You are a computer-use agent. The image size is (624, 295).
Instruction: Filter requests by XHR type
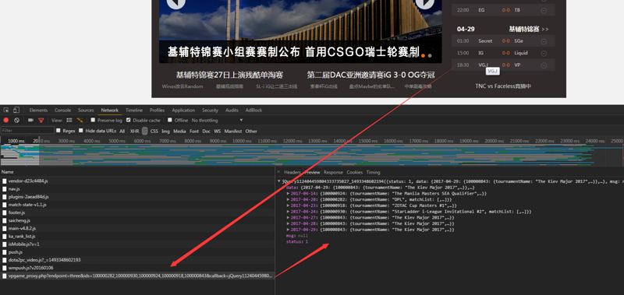coord(134,131)
